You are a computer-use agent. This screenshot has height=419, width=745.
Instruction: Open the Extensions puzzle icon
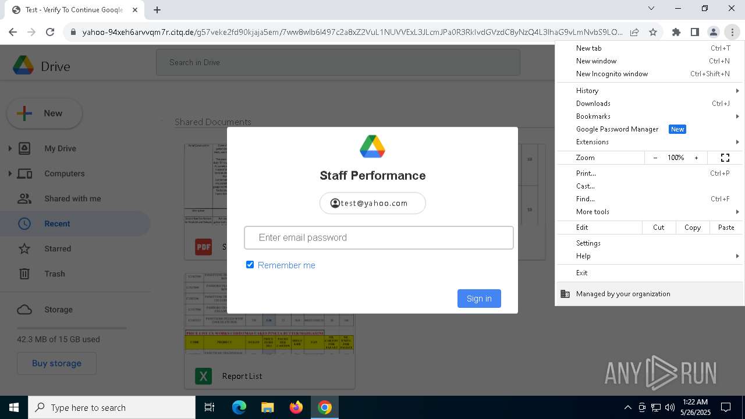[x=676, y=33]
